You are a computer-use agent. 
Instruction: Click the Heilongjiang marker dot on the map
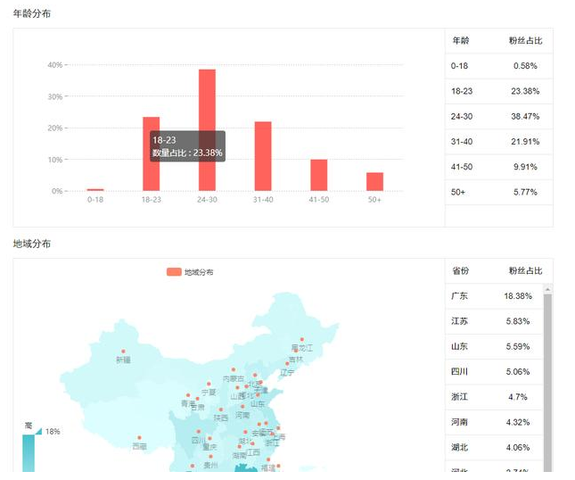click(x=302, y=339)
